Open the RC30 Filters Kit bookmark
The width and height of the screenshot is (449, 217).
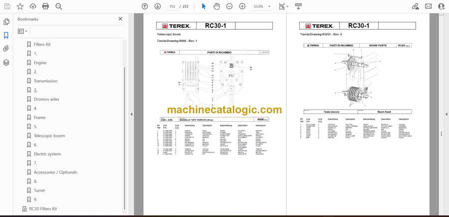click(x=43, y=209)
